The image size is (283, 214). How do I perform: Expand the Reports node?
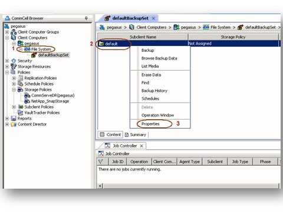coord(7,118)
